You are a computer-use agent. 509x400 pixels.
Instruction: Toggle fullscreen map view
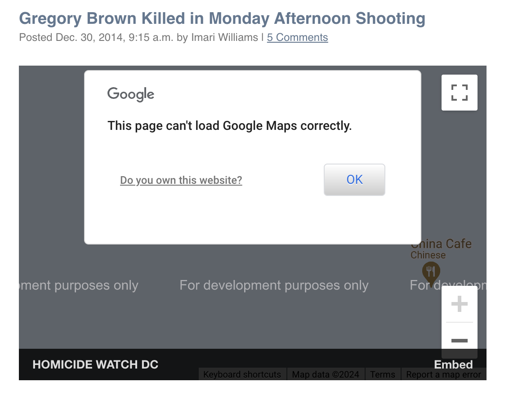459,93
